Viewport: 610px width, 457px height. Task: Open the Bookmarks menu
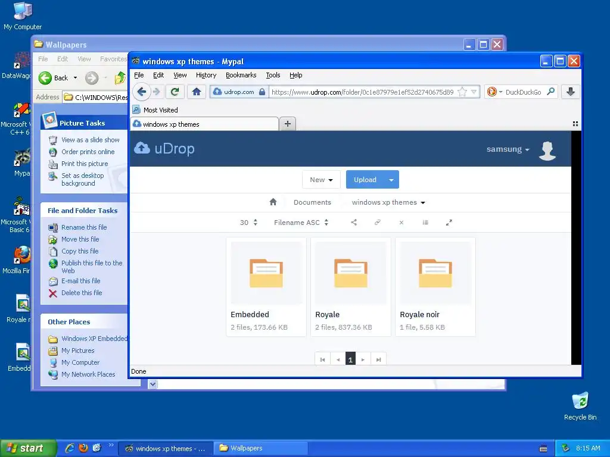pos(241,75)
